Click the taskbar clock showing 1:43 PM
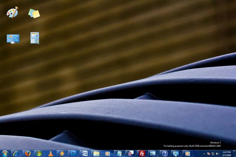Viewport: 236px width, 157px height. [226, 153]
